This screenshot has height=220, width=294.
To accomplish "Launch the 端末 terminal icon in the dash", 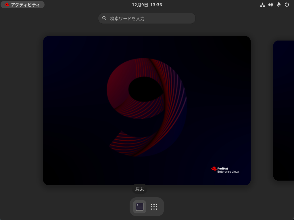I will pos(140,206).
